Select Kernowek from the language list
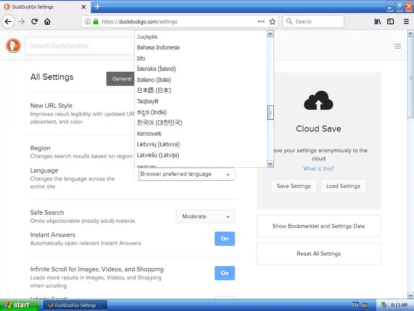Screen dimensions: 414x311 [201, 134]
